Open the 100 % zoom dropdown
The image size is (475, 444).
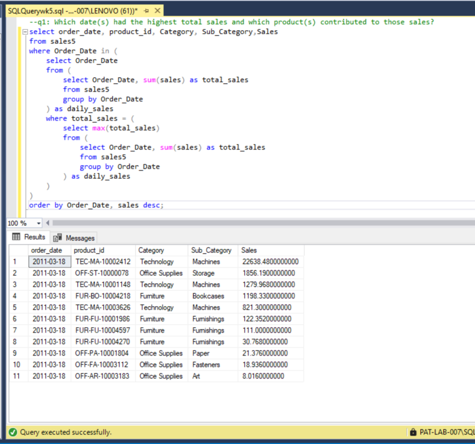tap(39, 224)
